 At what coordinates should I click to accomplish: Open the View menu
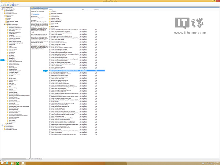pyautogui.click(x=9, y=3)
